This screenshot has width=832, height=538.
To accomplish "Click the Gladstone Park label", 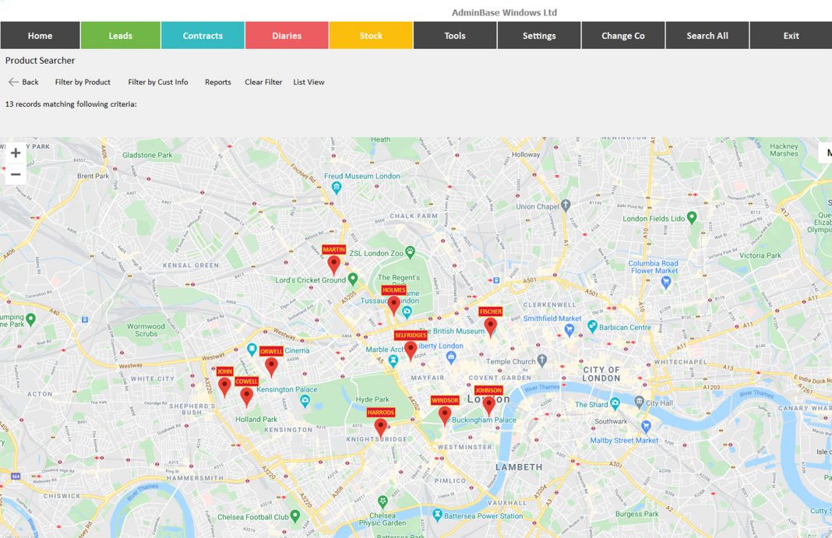I will [x=147, y=155].
